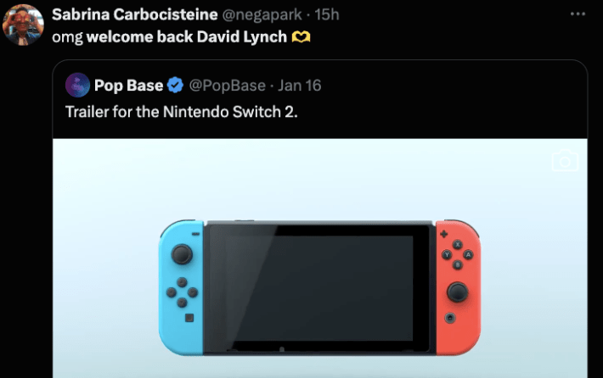603x378 pixels.
Task: Click the Pop Base profile avatar
Action: [x=78, y=86]
